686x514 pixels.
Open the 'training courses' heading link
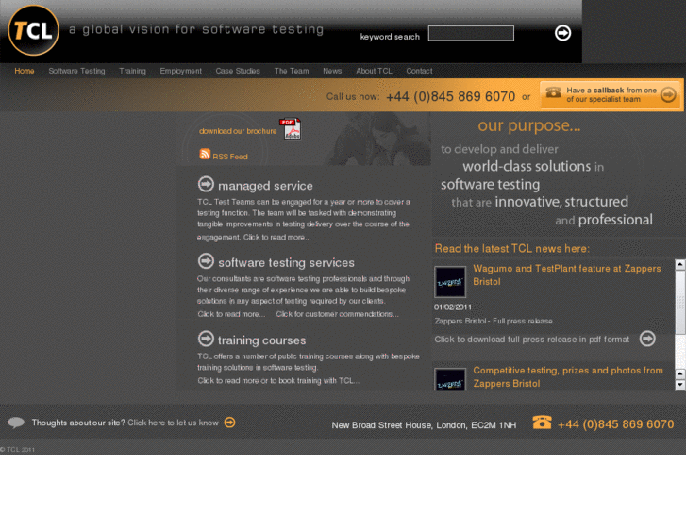point(261,340)
